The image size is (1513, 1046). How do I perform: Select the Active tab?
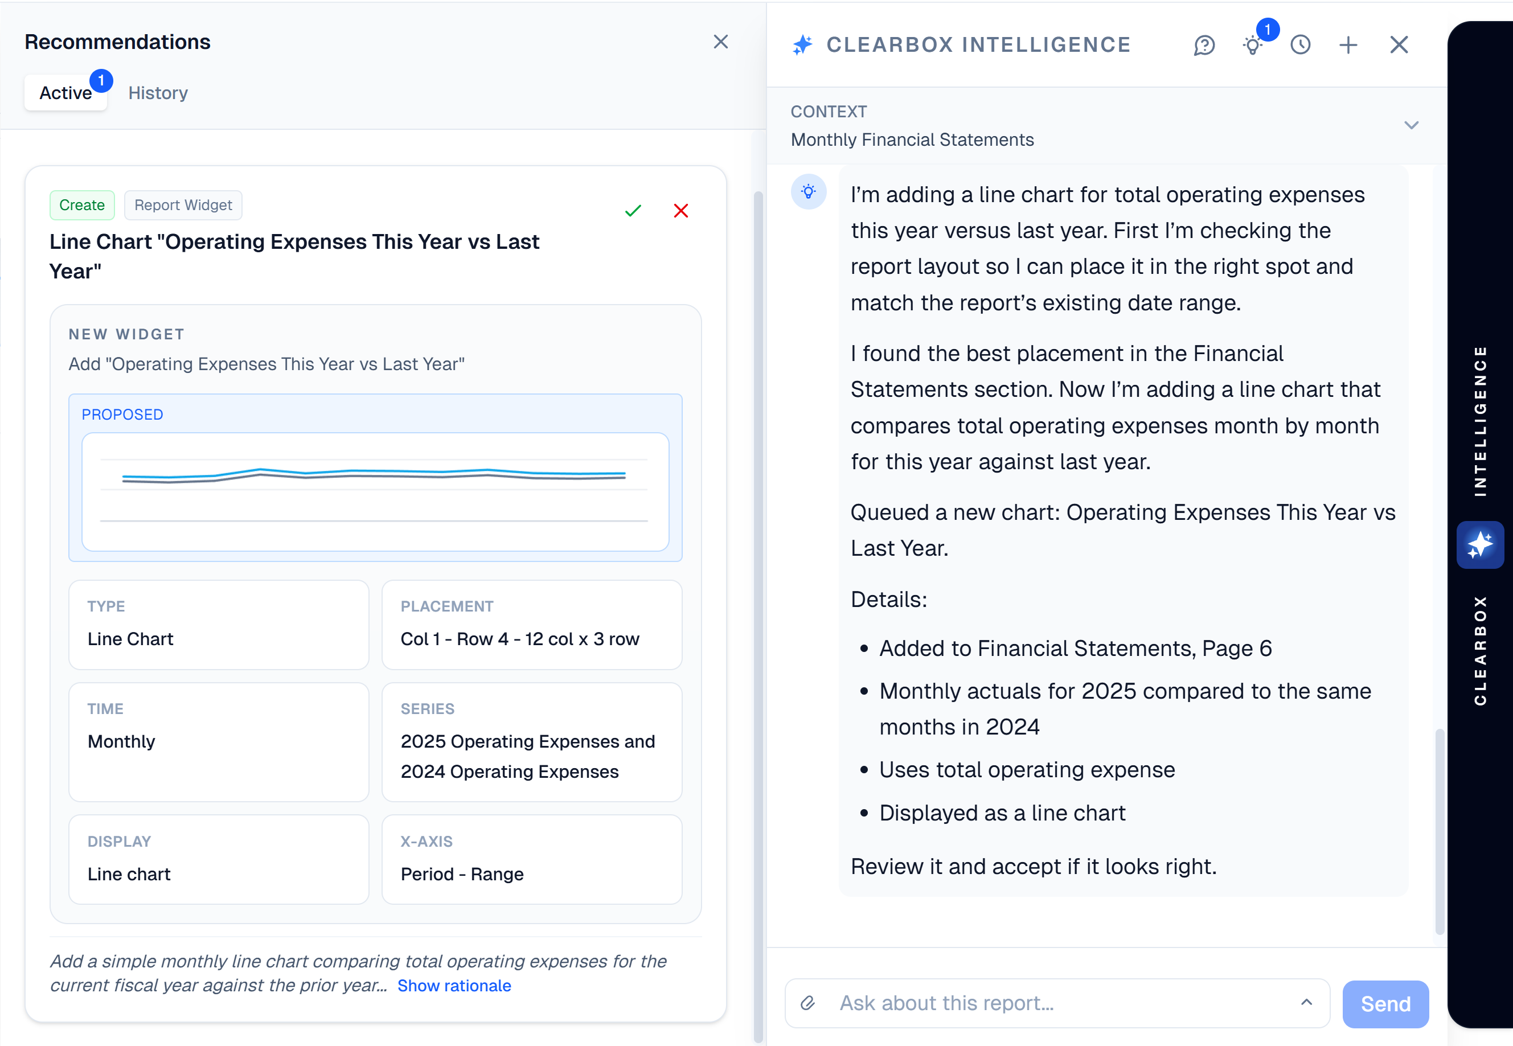tap(65, 92)
